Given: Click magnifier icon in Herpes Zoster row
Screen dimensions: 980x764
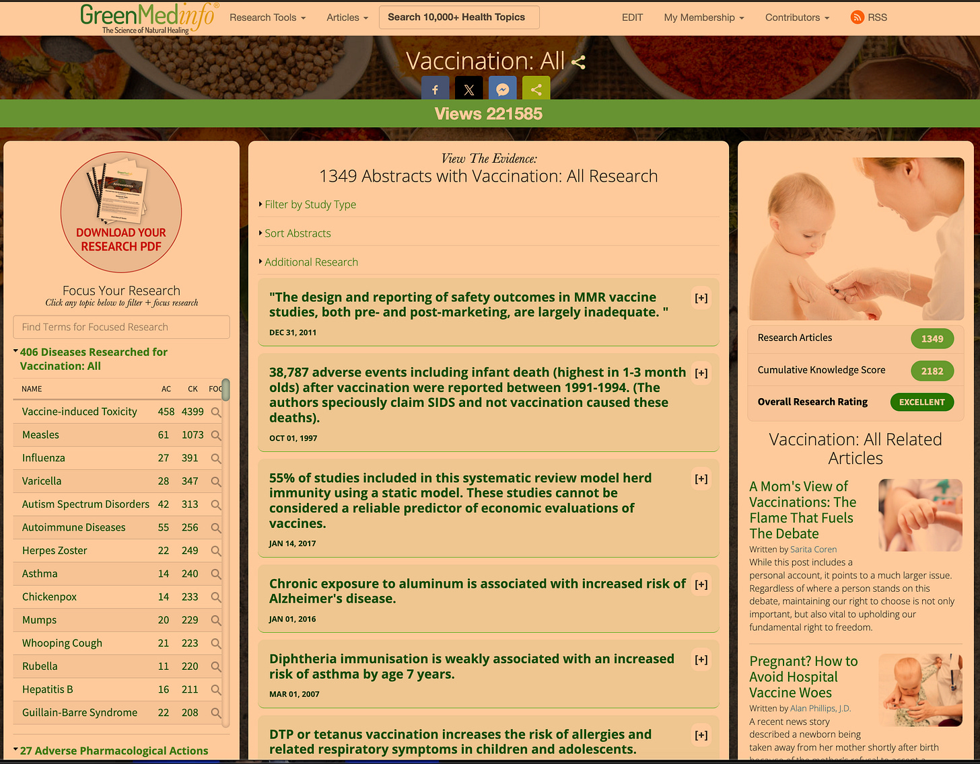Looking at the screenshot, I should [216, 551].
